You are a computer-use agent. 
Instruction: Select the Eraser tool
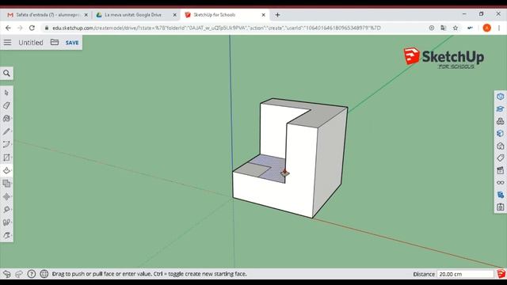pos(6,105)
